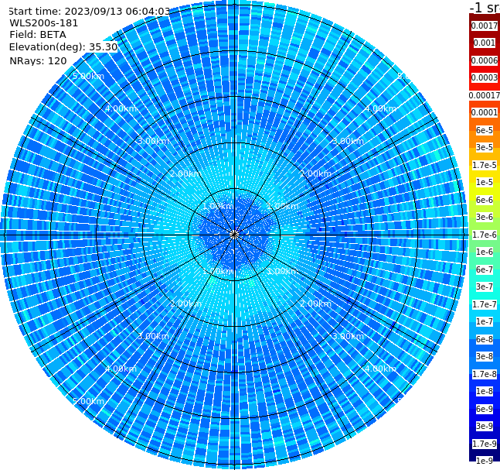
Task: Click the 1.7e-7 colorbar label
Action: pos(485,304)
